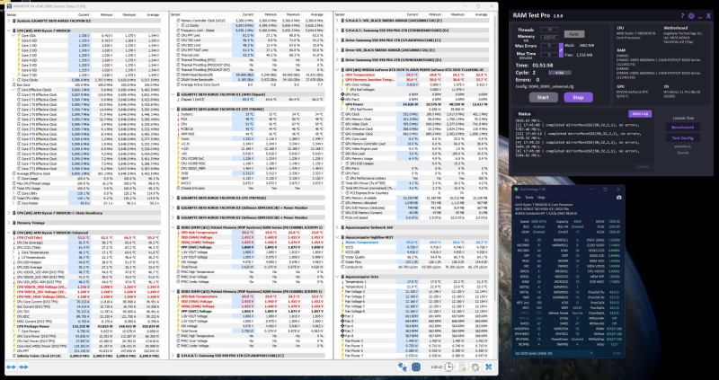Open the Help menu in ZenTimings
The height and width of the screenshot is (380, 719).
(541, 197)
